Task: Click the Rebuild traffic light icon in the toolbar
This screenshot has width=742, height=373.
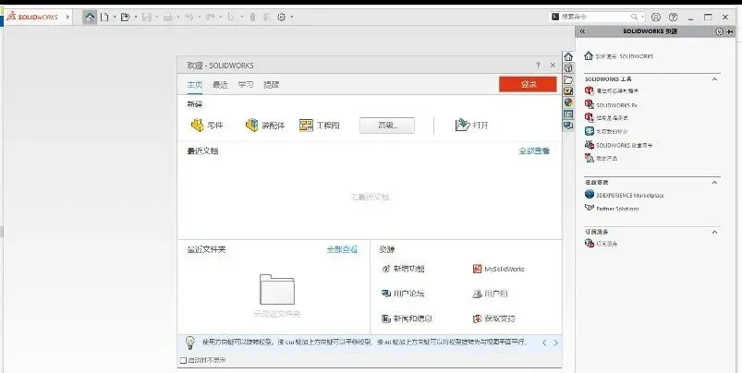Action: point(252,17)
